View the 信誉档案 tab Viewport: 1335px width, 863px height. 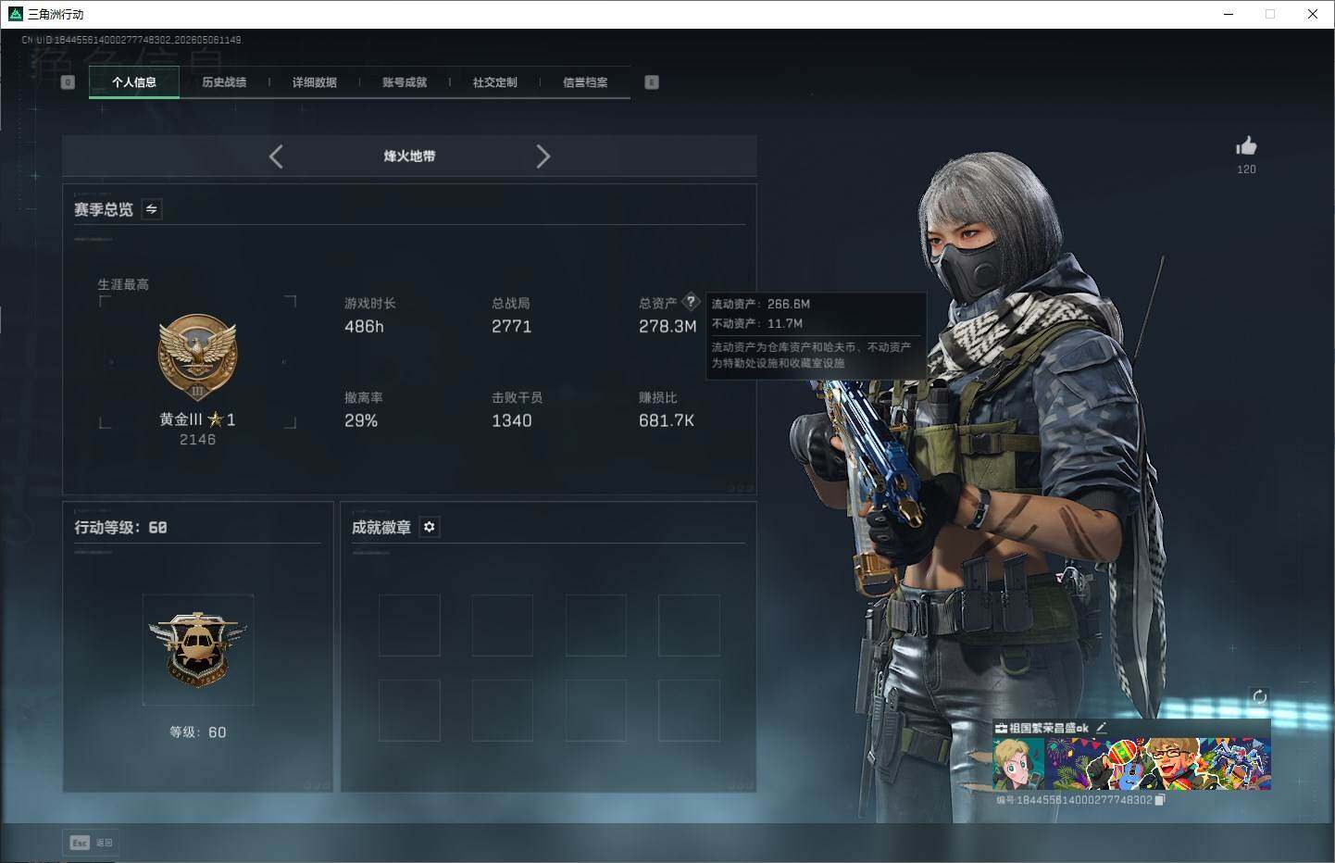pyautogui.click(x=585, y=82)
